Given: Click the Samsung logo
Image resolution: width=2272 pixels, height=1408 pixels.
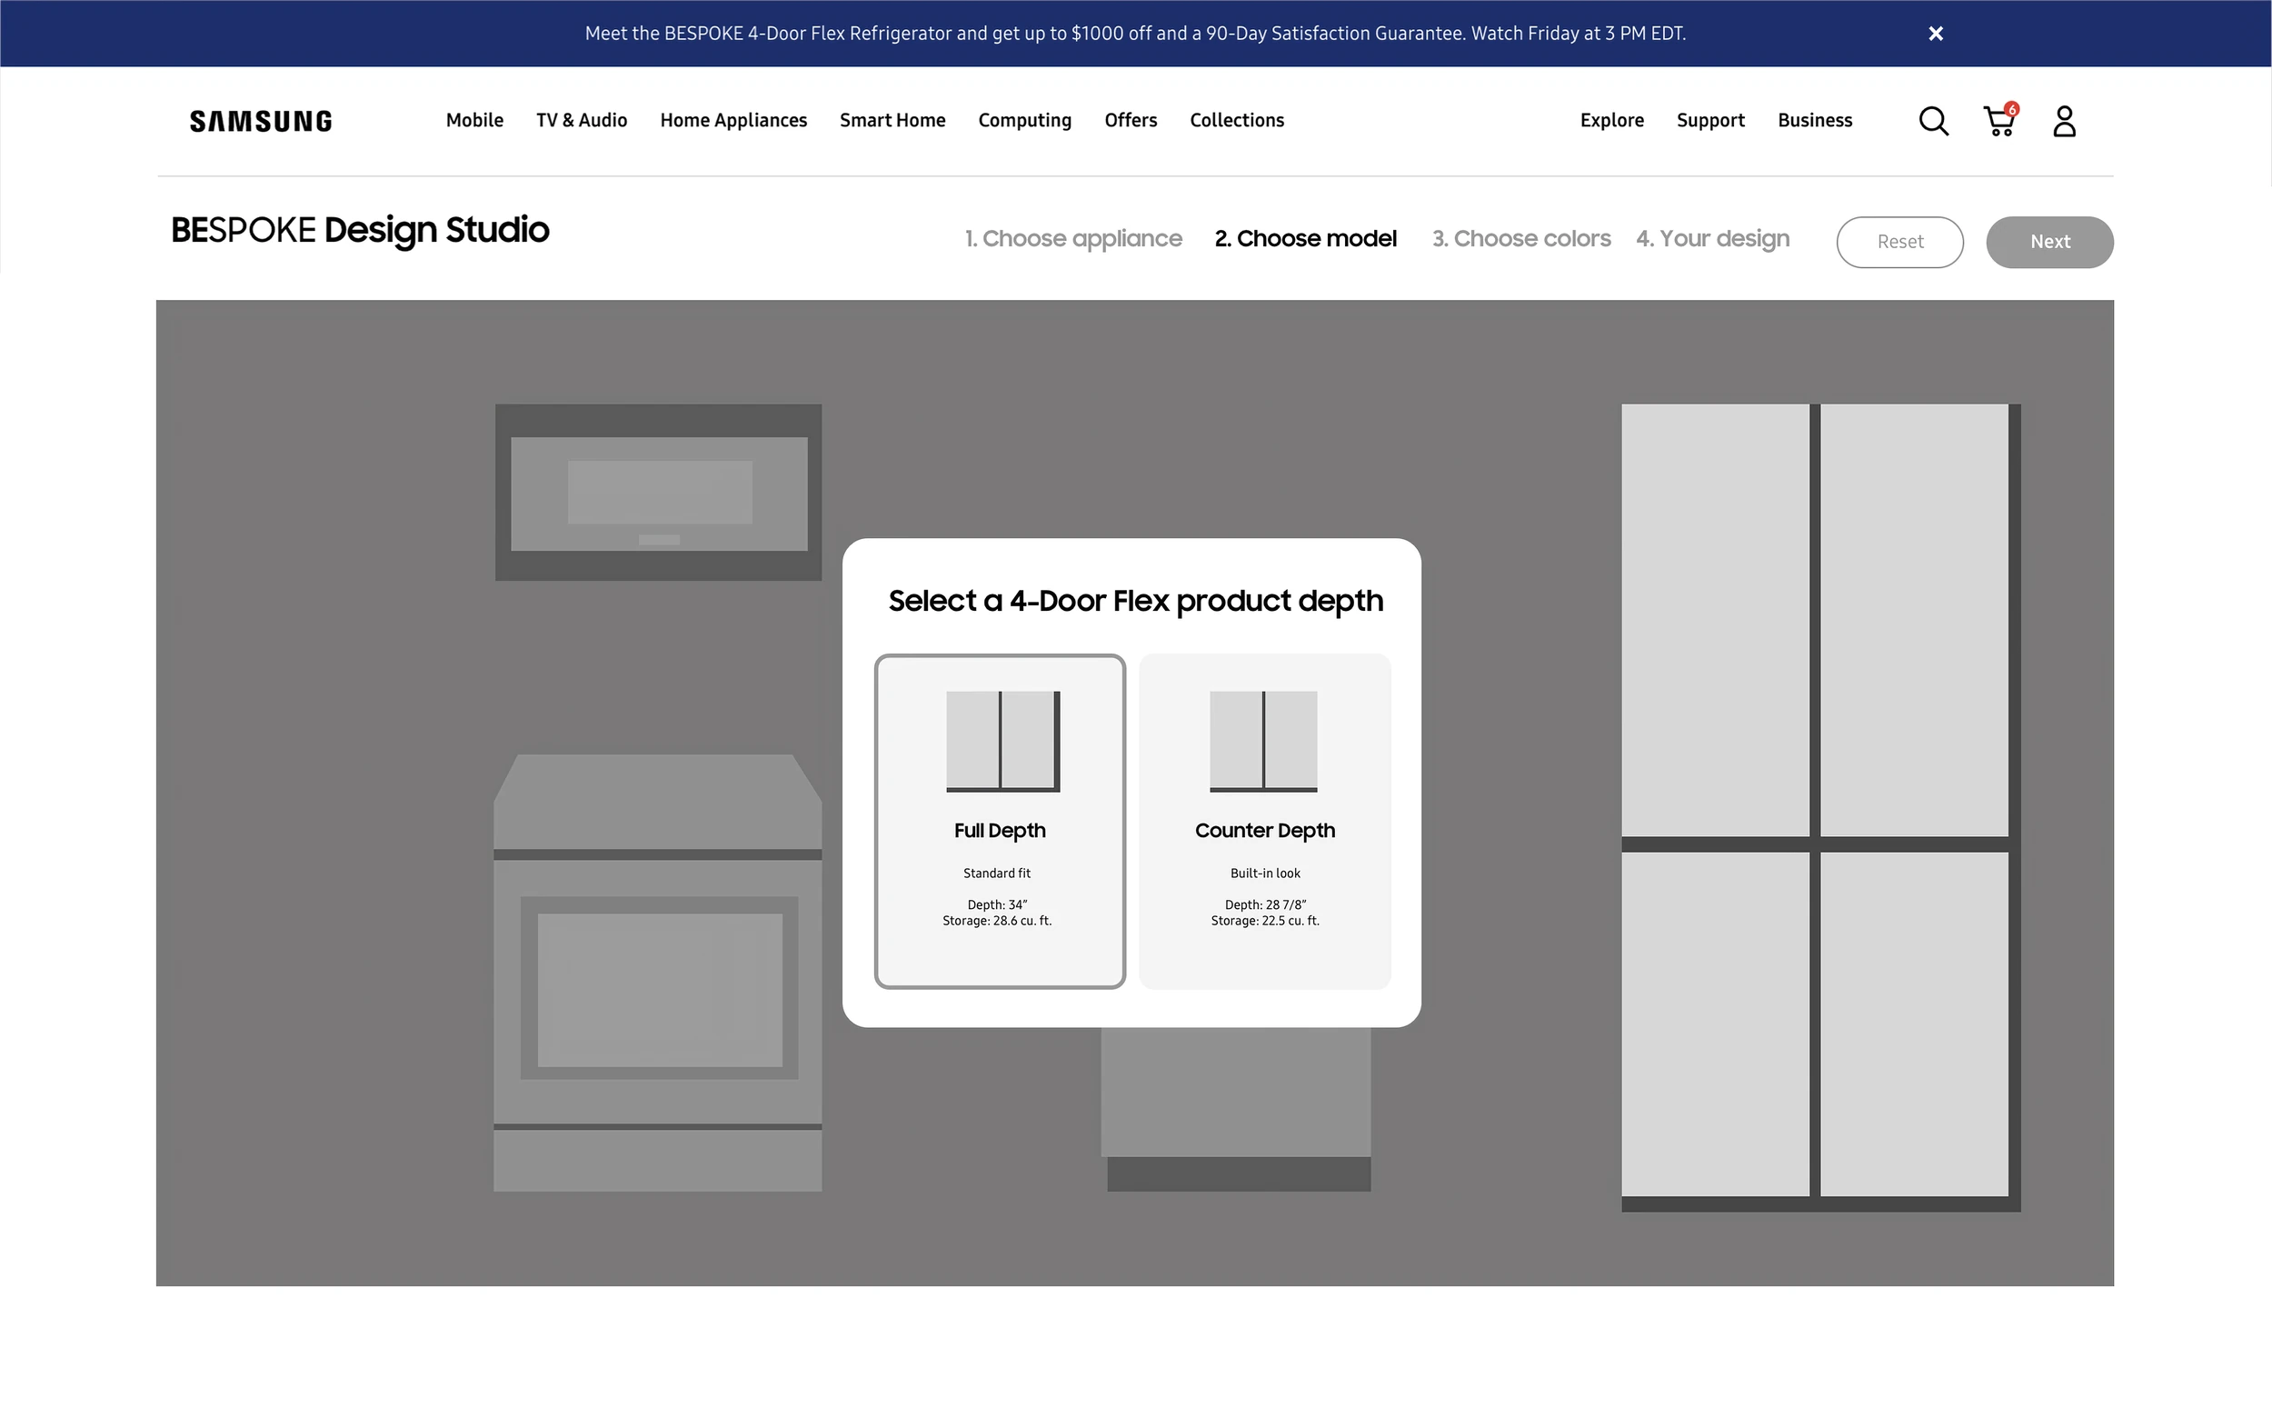Looking at the screenshot, I should 261,121.
